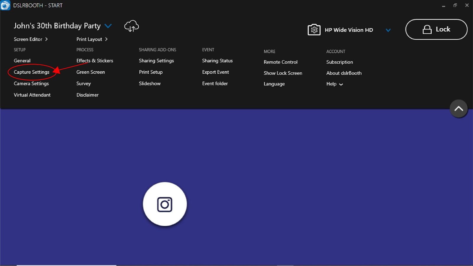
Task: Click the dslrBooth app logo
Action: coord(5,5)
